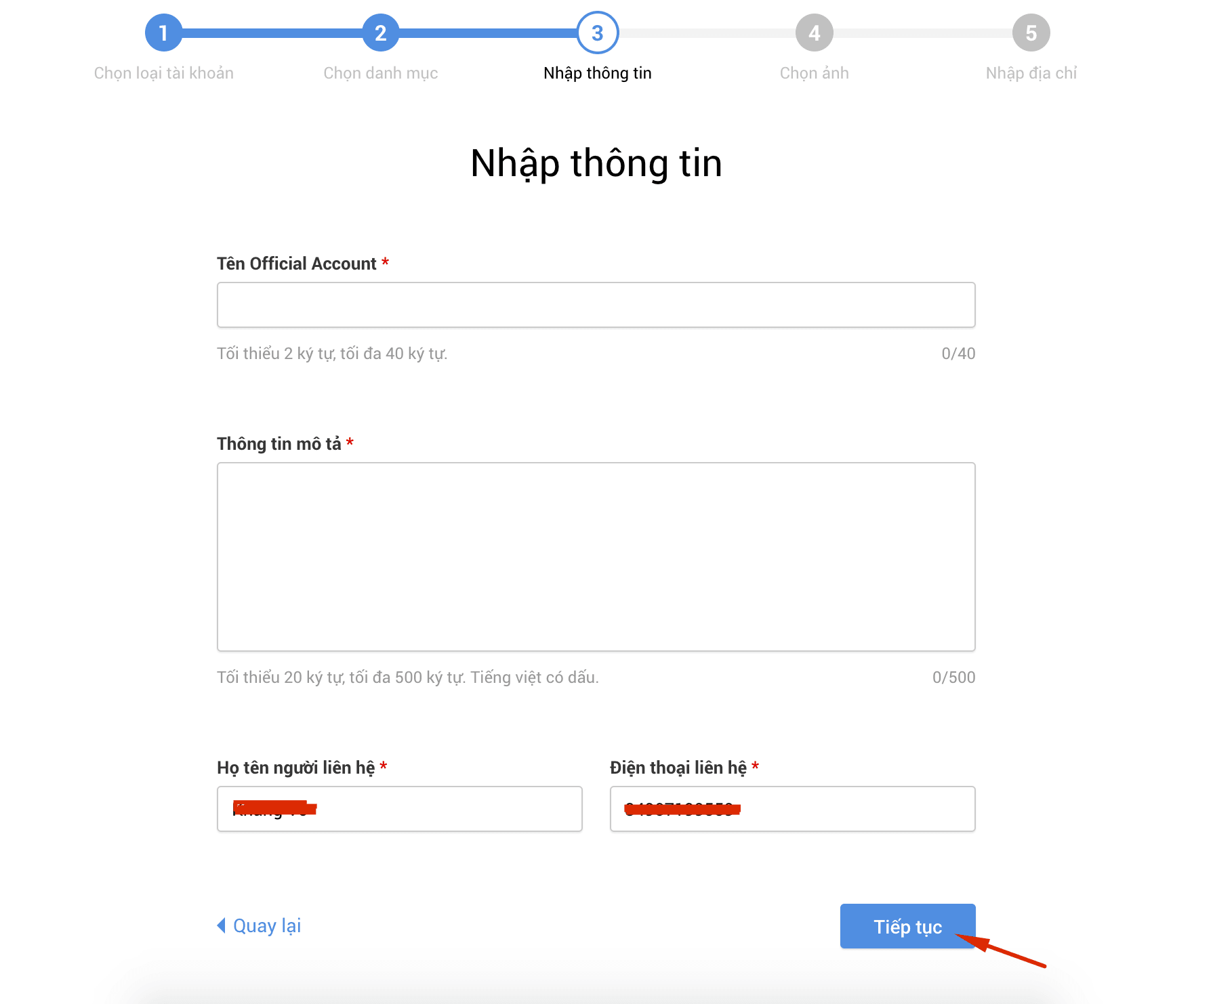
Task: Click the back arrow beside Quay lại
Action: 221,925
